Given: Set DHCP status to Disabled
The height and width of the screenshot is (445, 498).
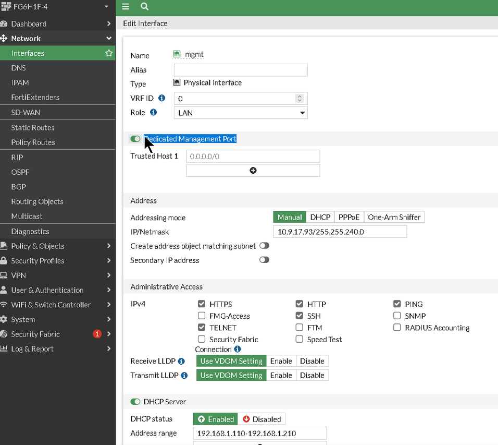Looking at the screenshot, I should [x=262, y=419].
